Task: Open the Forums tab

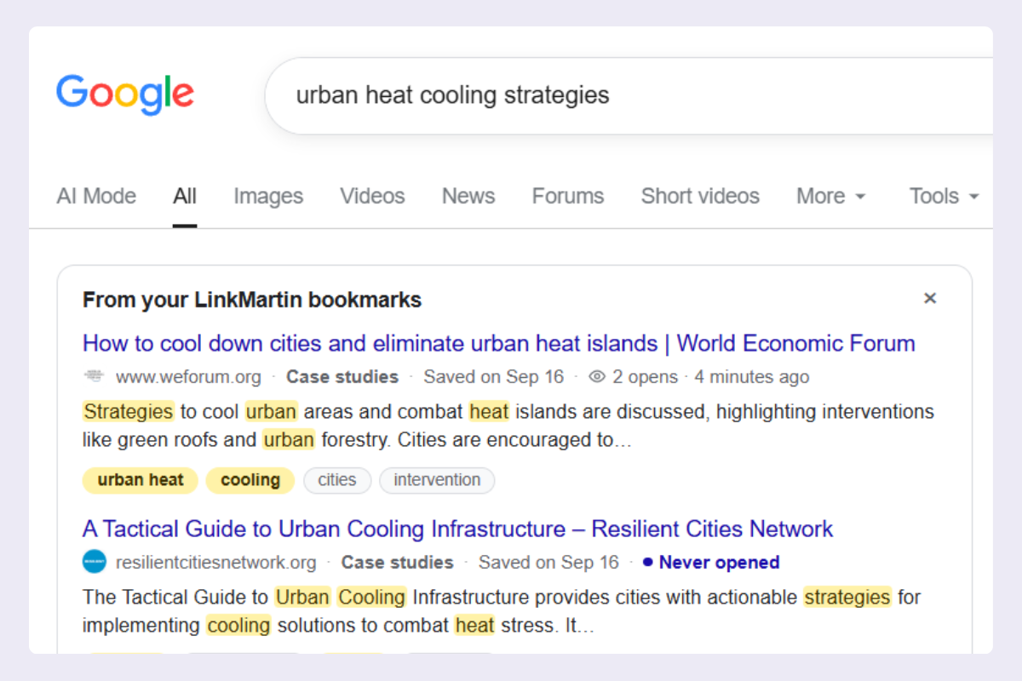Action: pyautogui.click(x=568, y=196)
